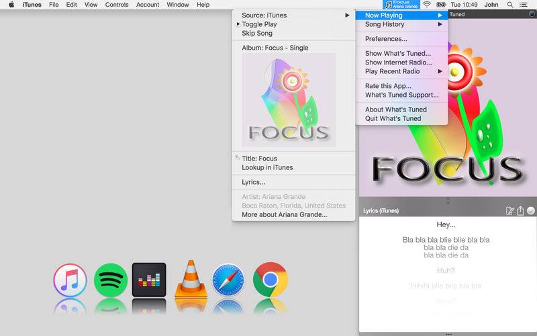This screenshot has width=537, height=336.
Task: Launch Safari from the dock
Action: pyautogui.click(x=228, y=280)
